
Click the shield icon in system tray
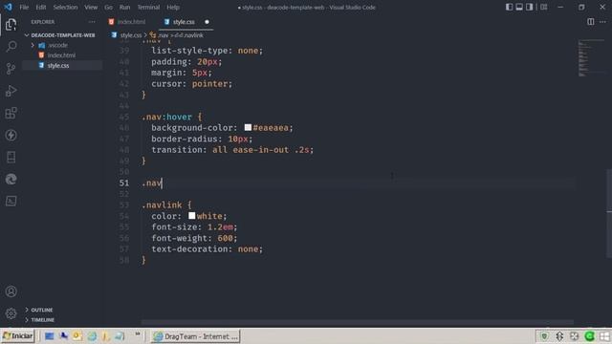pyautogui.click(x=544, y=336)
